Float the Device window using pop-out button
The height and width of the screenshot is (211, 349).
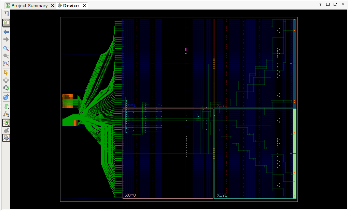[x=335, y=4]
